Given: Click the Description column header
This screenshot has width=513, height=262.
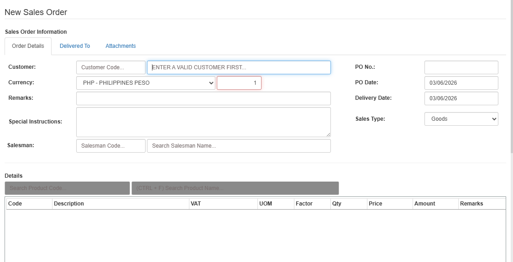Looking at the screenshot, I should pyautogui.click(x=120, y=204).
